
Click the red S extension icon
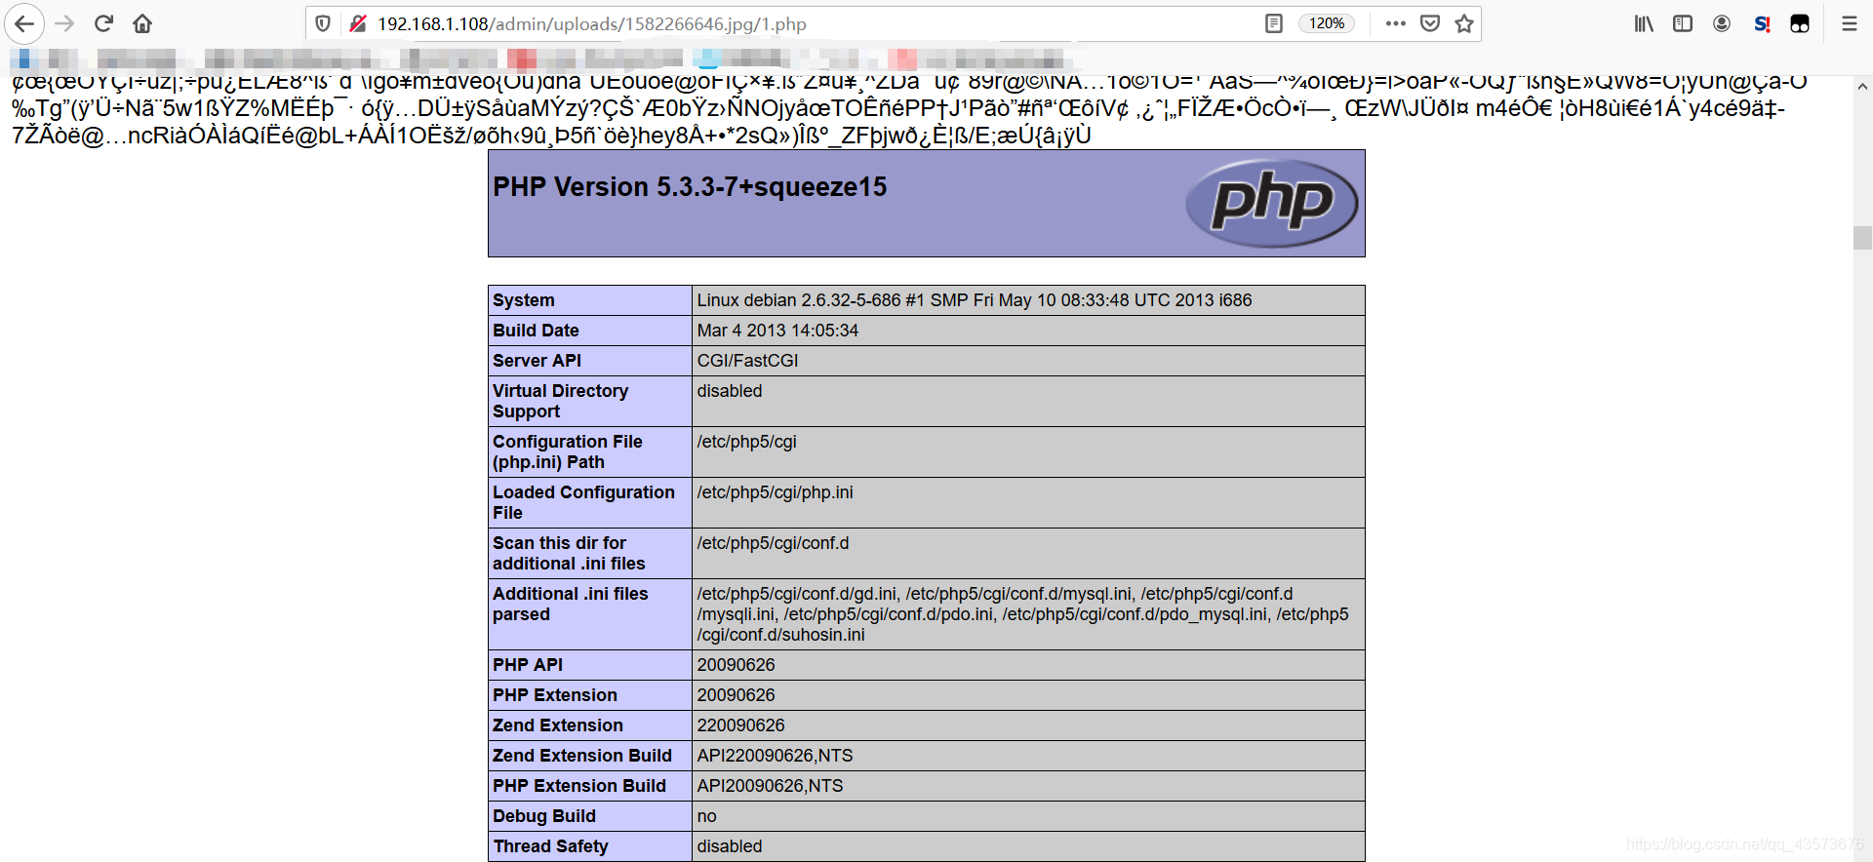(1762, 23)
